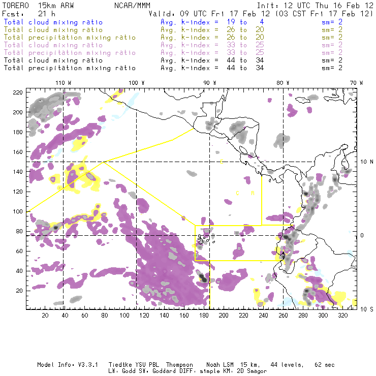Click the "NCAR/MMM" header label

point(133,5)
